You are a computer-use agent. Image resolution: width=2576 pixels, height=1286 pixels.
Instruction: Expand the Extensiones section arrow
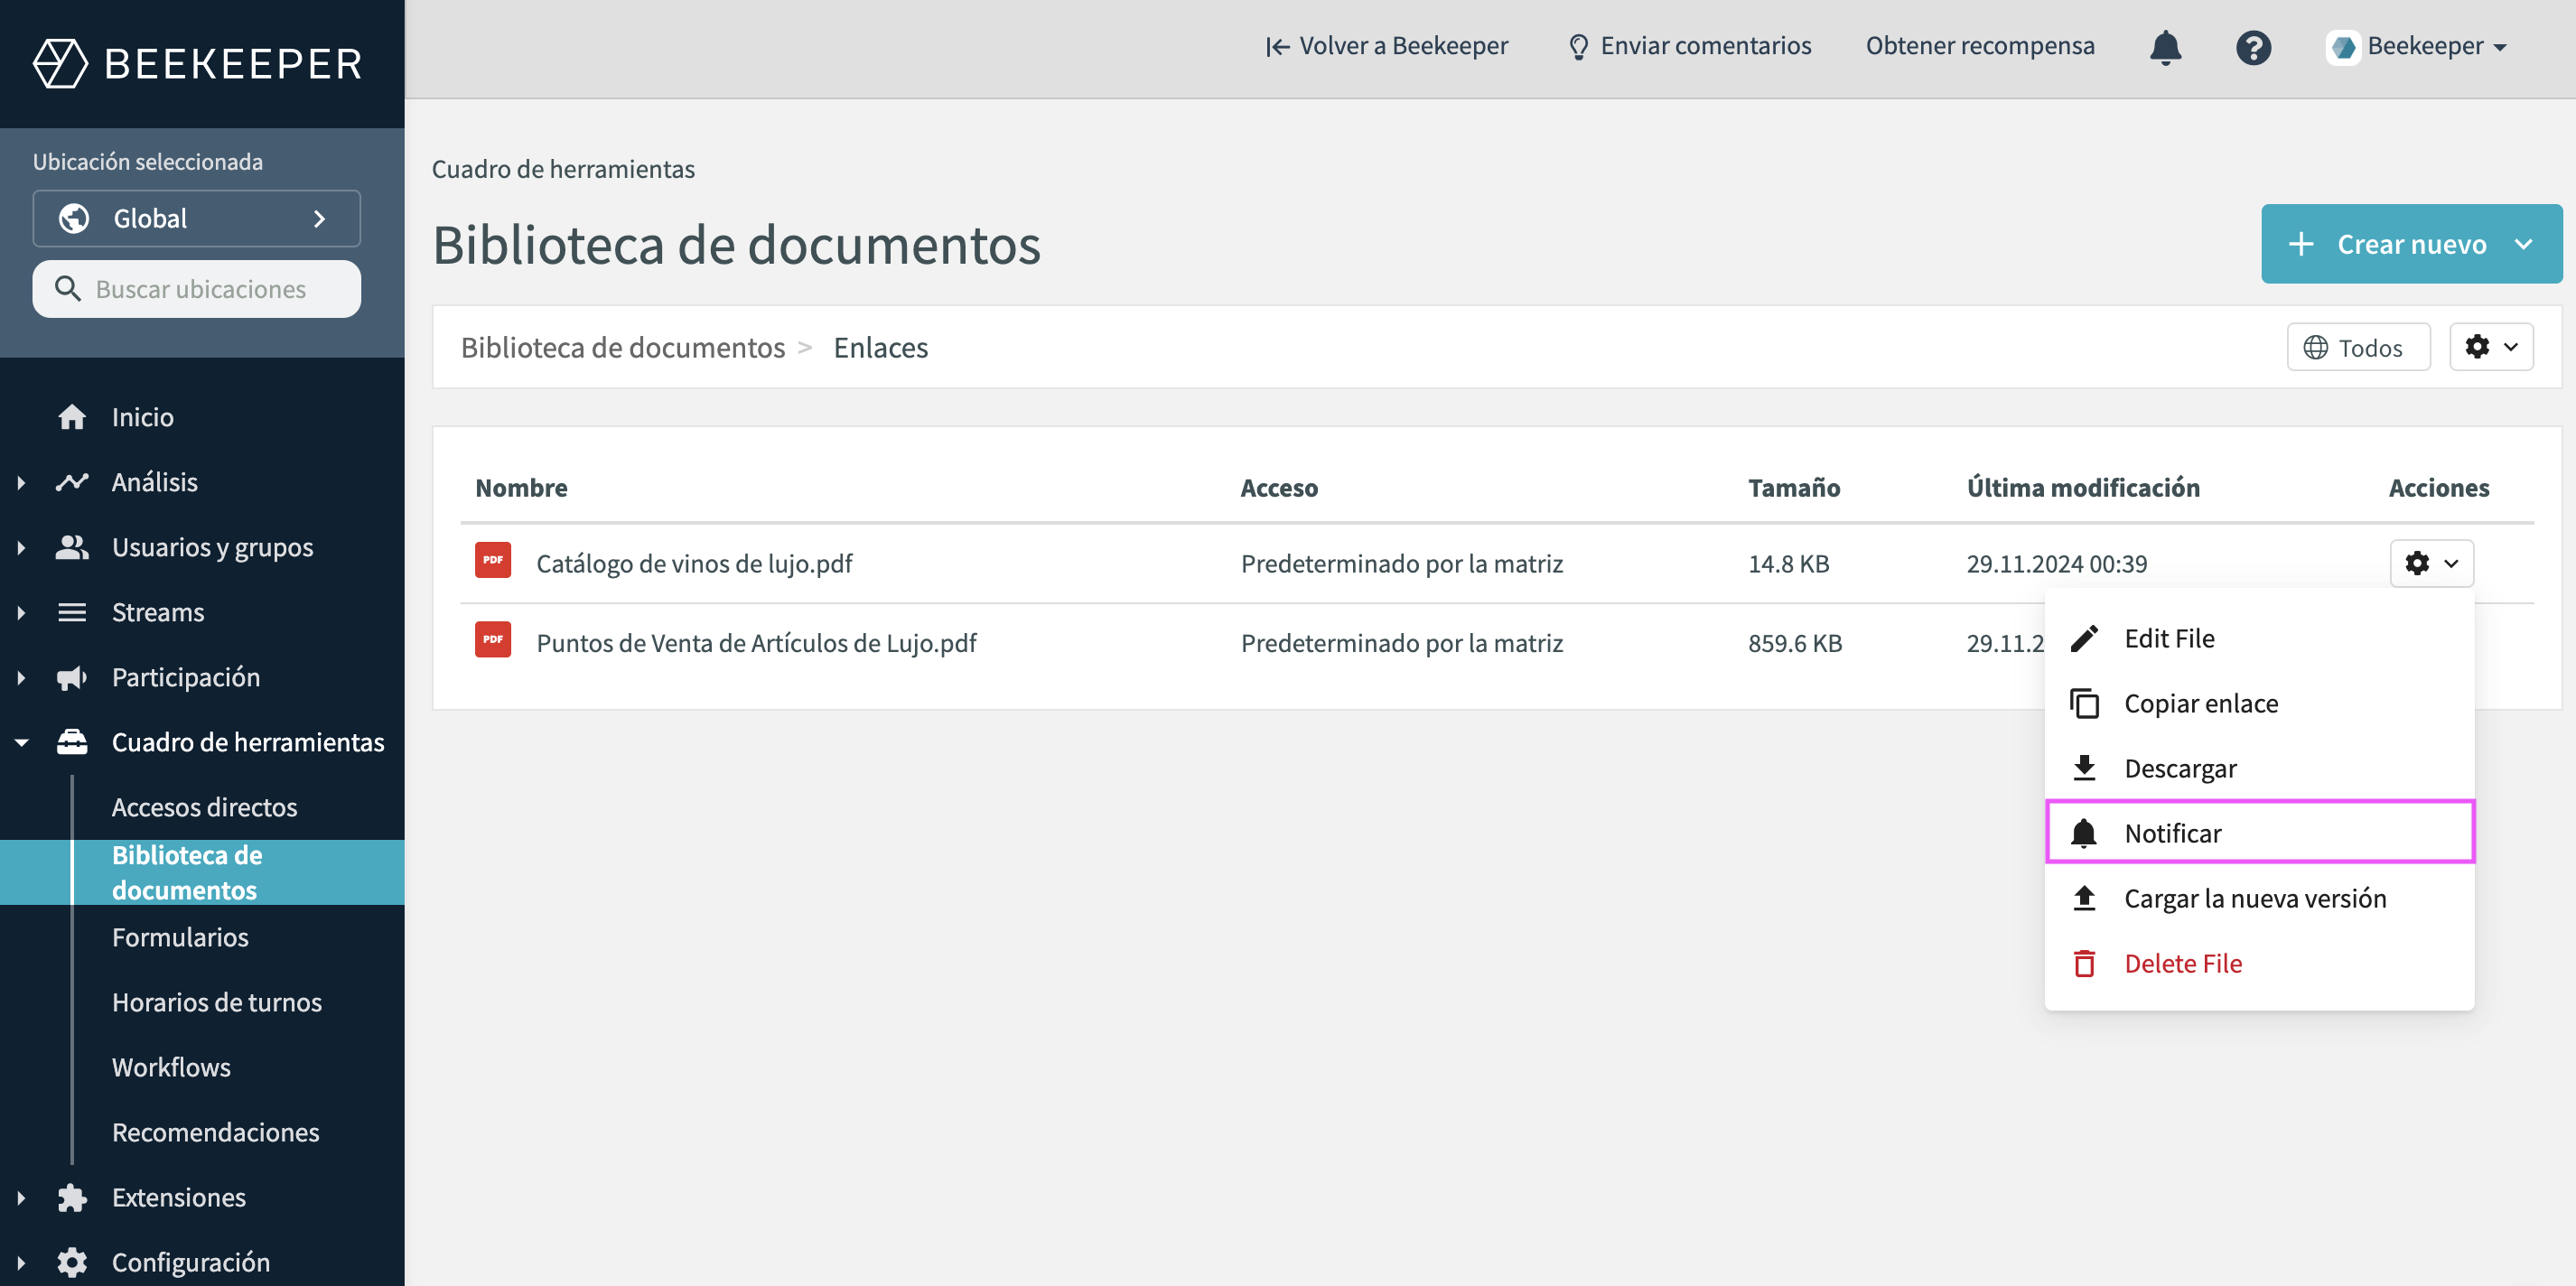tap(22, 1197)
